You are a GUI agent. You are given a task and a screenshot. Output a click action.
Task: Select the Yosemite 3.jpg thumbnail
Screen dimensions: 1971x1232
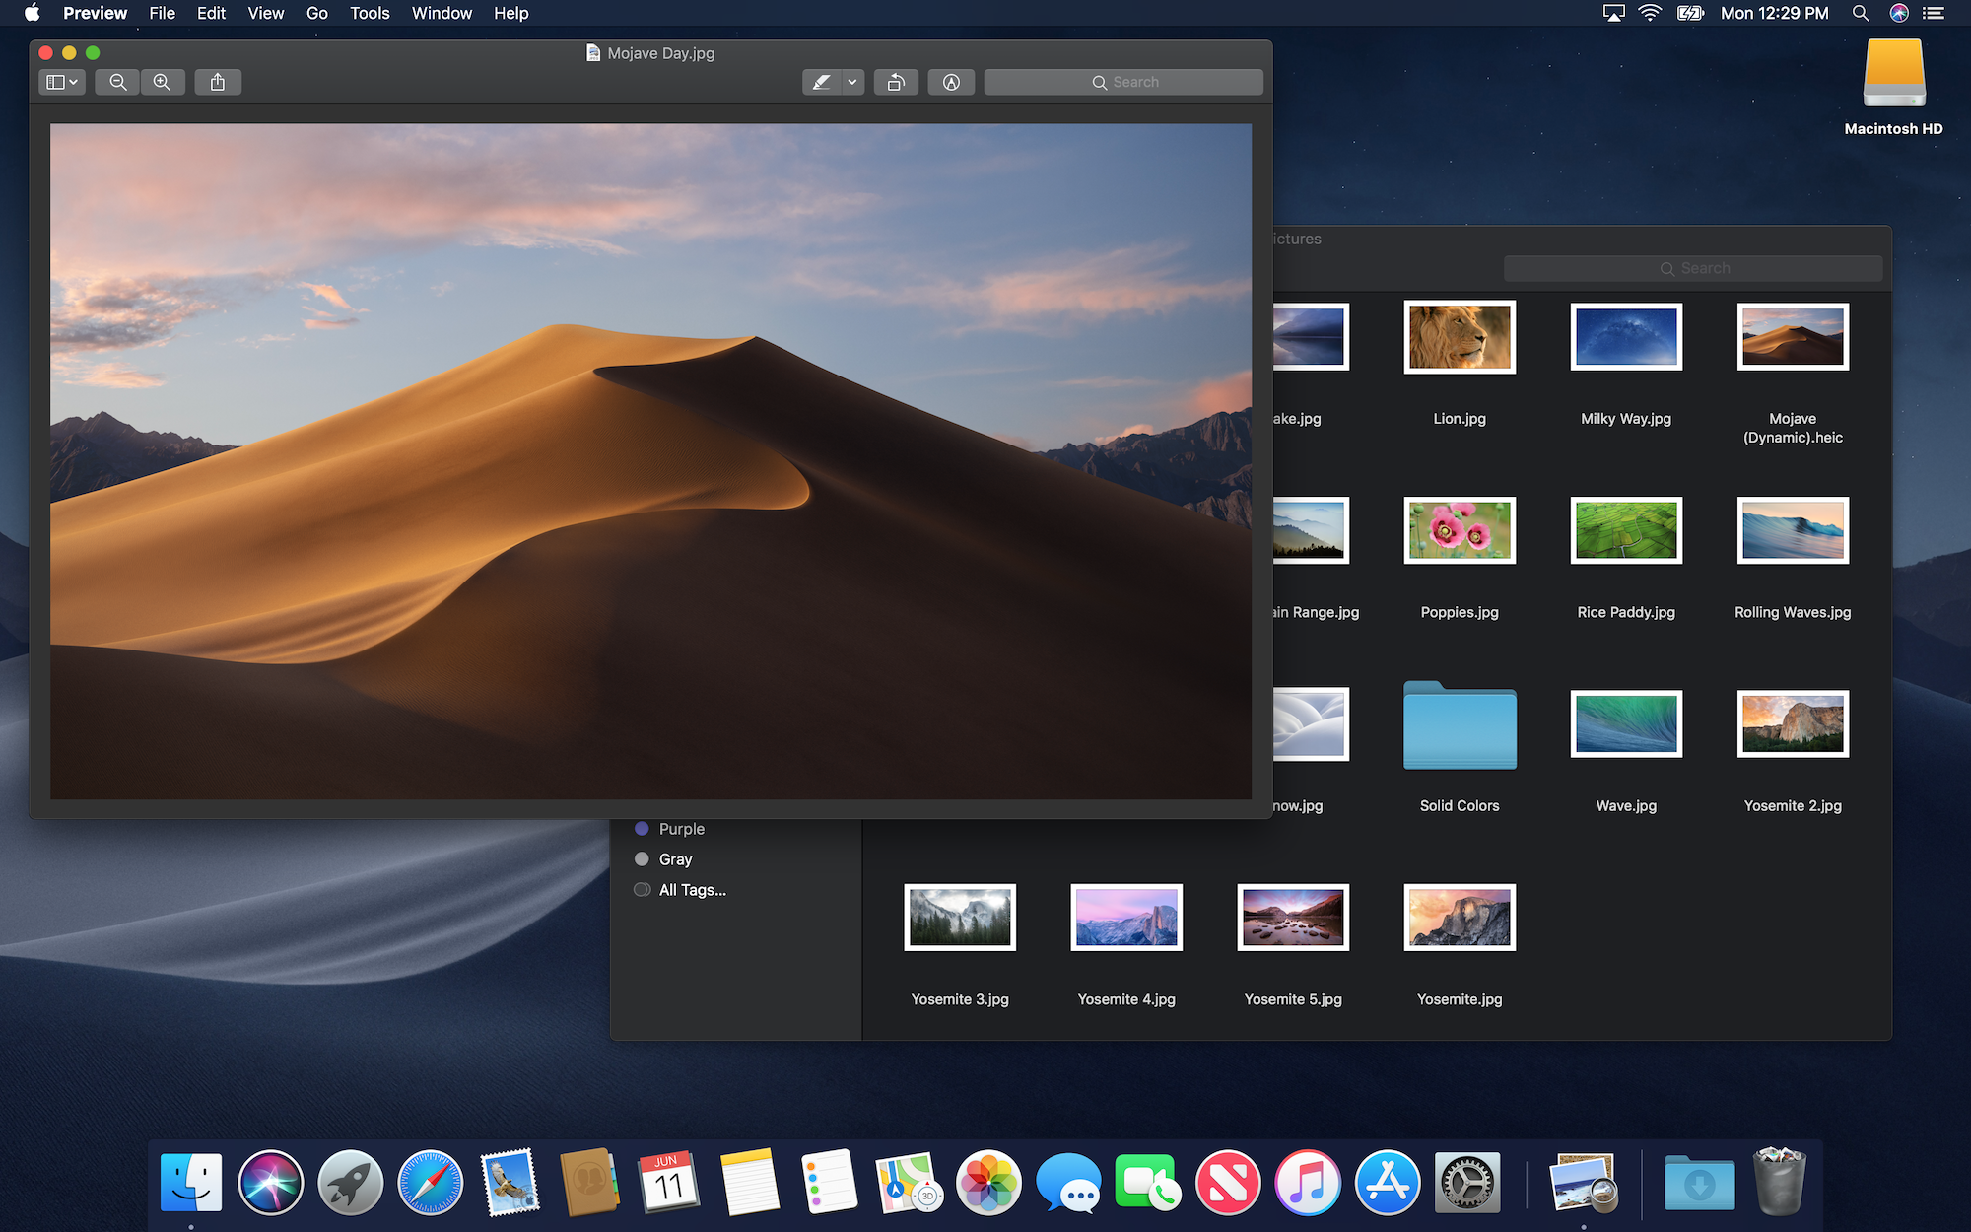960,918
